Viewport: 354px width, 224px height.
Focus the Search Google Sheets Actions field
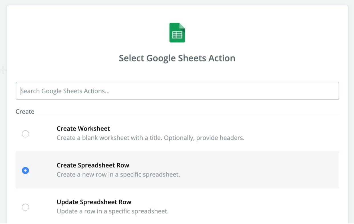[177, 91]
